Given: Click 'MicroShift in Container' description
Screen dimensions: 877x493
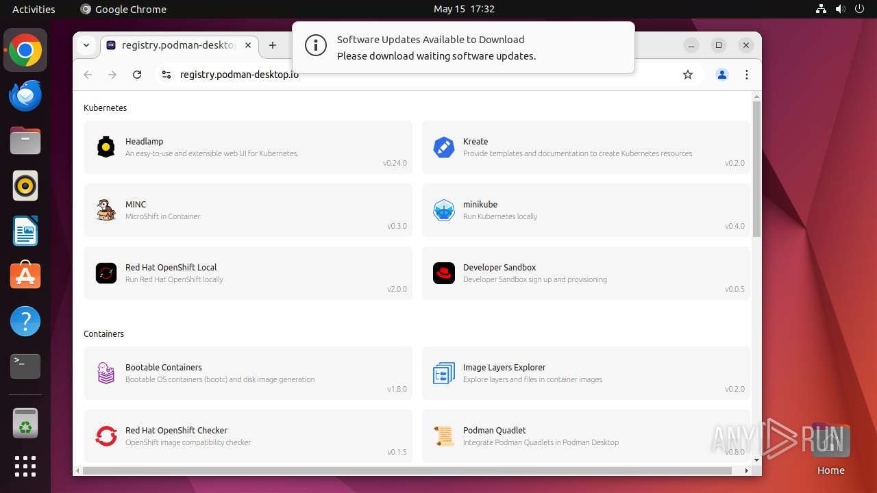Looking at the screenshot, I should point(163,216).
